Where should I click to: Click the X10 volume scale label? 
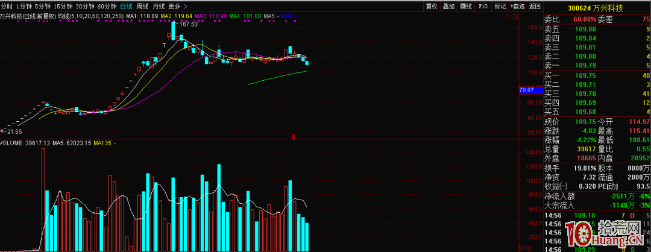click(x=525, y=248)
